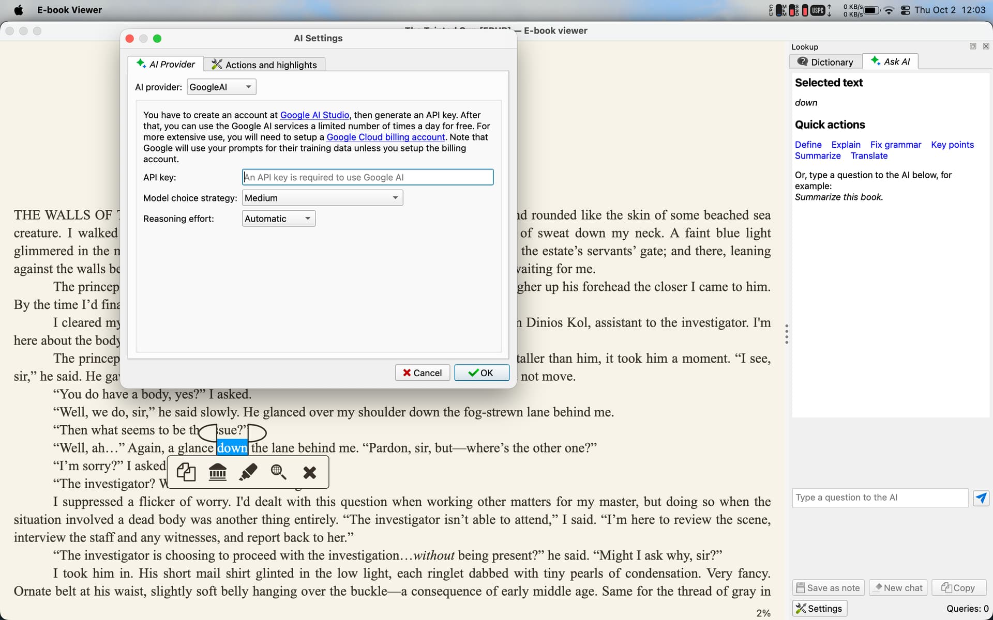Click the highlight marker icon
Screen dimensions: 993x620
pos(248,472)
